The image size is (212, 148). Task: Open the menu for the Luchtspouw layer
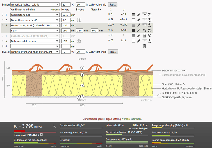(x=133, y=36)
